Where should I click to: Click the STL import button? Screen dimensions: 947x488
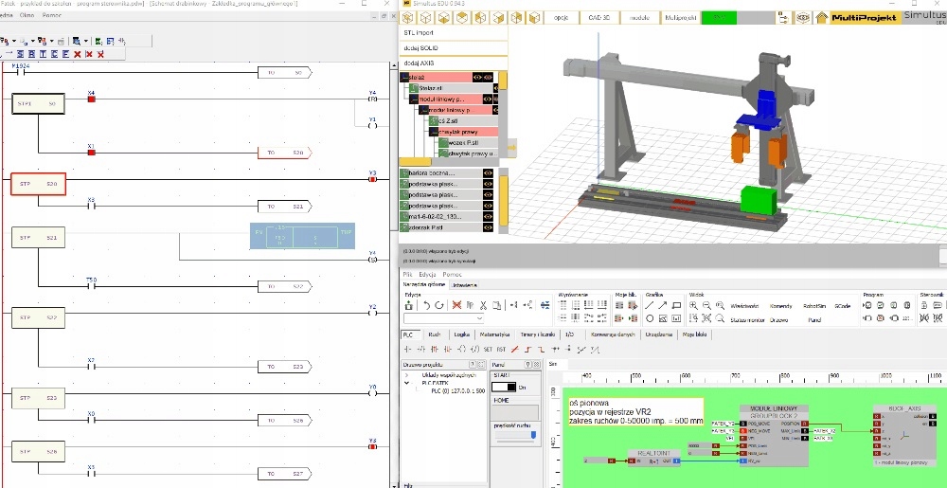point(454,32)
